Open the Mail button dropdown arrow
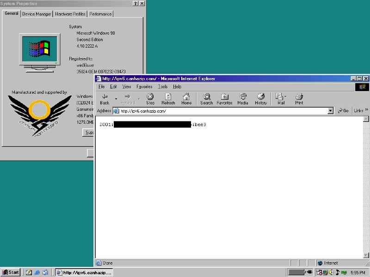 pyautogui.click(x=285, y=96)
